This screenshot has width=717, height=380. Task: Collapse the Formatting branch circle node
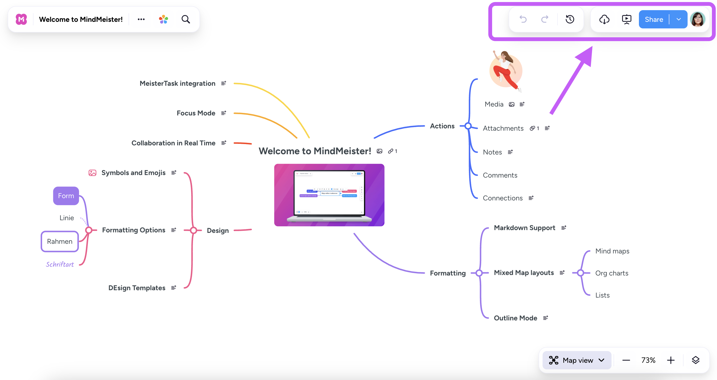[479, 273]
